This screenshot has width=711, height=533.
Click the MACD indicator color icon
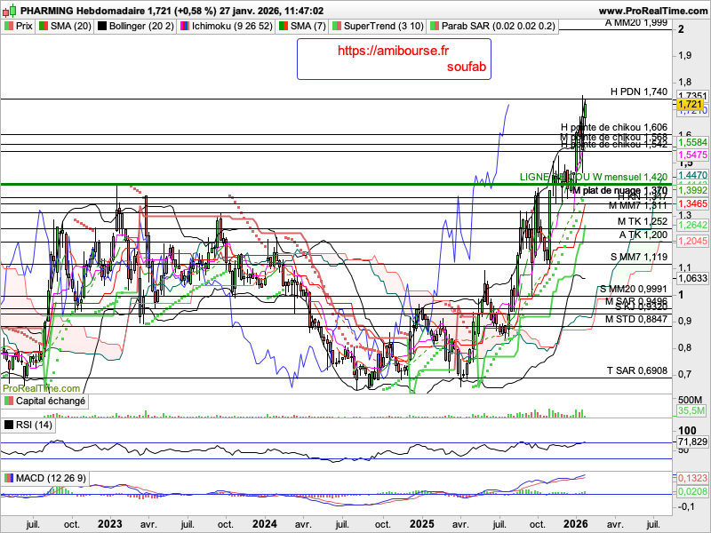(x=9, y=478)
